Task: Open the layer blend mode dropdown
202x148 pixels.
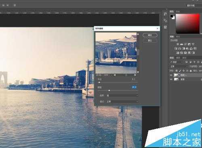Action: coord(179,67)
